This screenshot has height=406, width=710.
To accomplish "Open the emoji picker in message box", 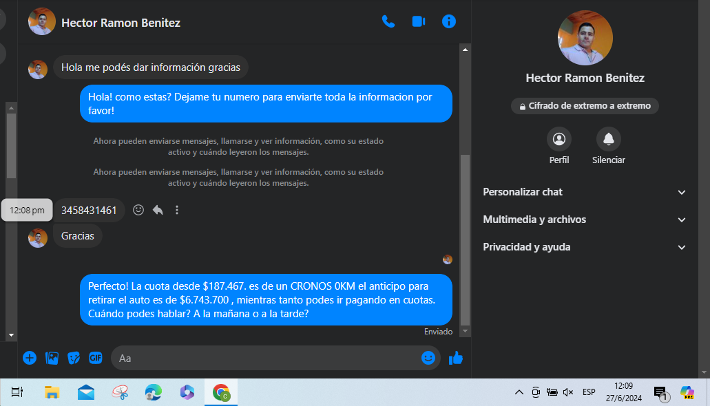I will 428,358.
